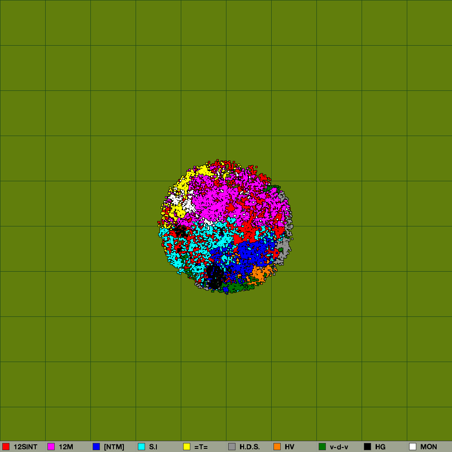The width and height of the screenshot is (452, 452).
Task: Click the magenta 12M legend swatch
Action: pos(51,447)
